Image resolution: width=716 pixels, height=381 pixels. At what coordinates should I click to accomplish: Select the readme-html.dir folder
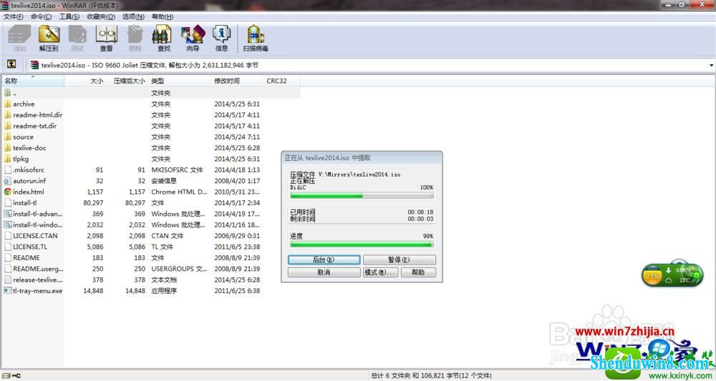[x=34, y=115]
